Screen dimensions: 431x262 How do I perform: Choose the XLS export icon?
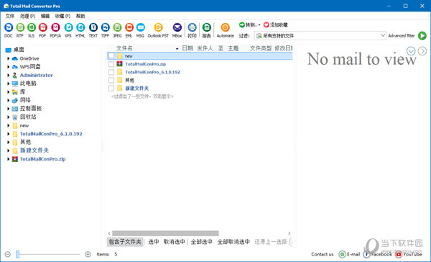(32, 27)
